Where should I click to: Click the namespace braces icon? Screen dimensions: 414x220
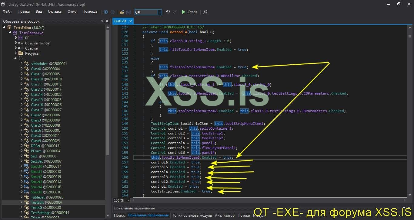tap(20, 59)
